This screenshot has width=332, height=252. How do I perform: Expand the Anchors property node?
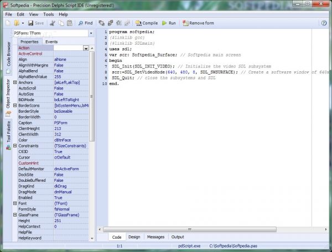15,82
